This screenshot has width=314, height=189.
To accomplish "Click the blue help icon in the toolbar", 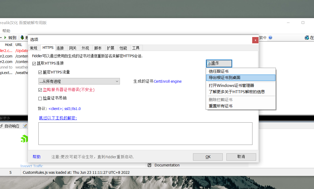I will [x=270, y=38].
